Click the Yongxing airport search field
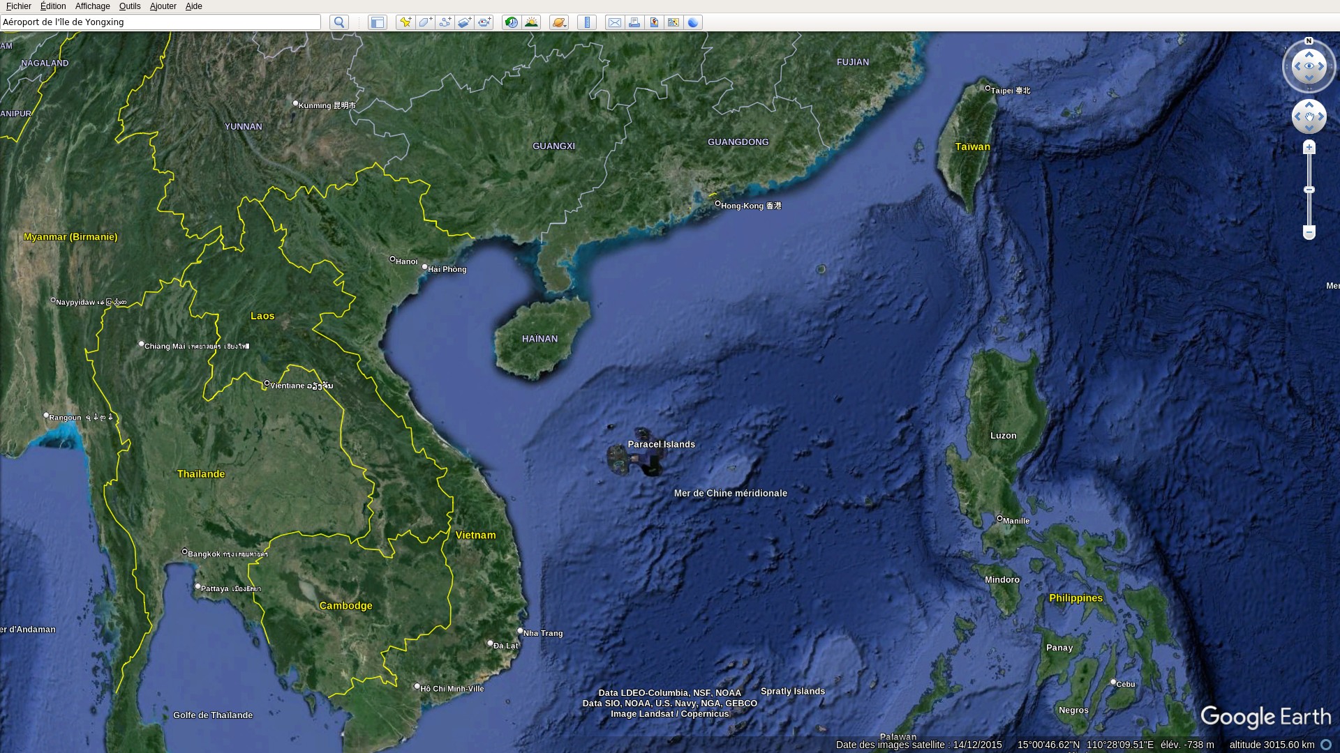1340x753 pixels. 161,22
